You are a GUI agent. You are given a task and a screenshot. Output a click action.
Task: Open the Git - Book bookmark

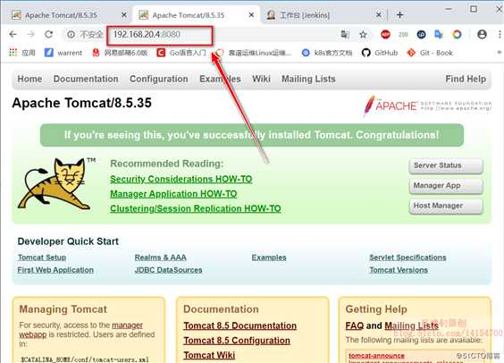coord(430,53)
